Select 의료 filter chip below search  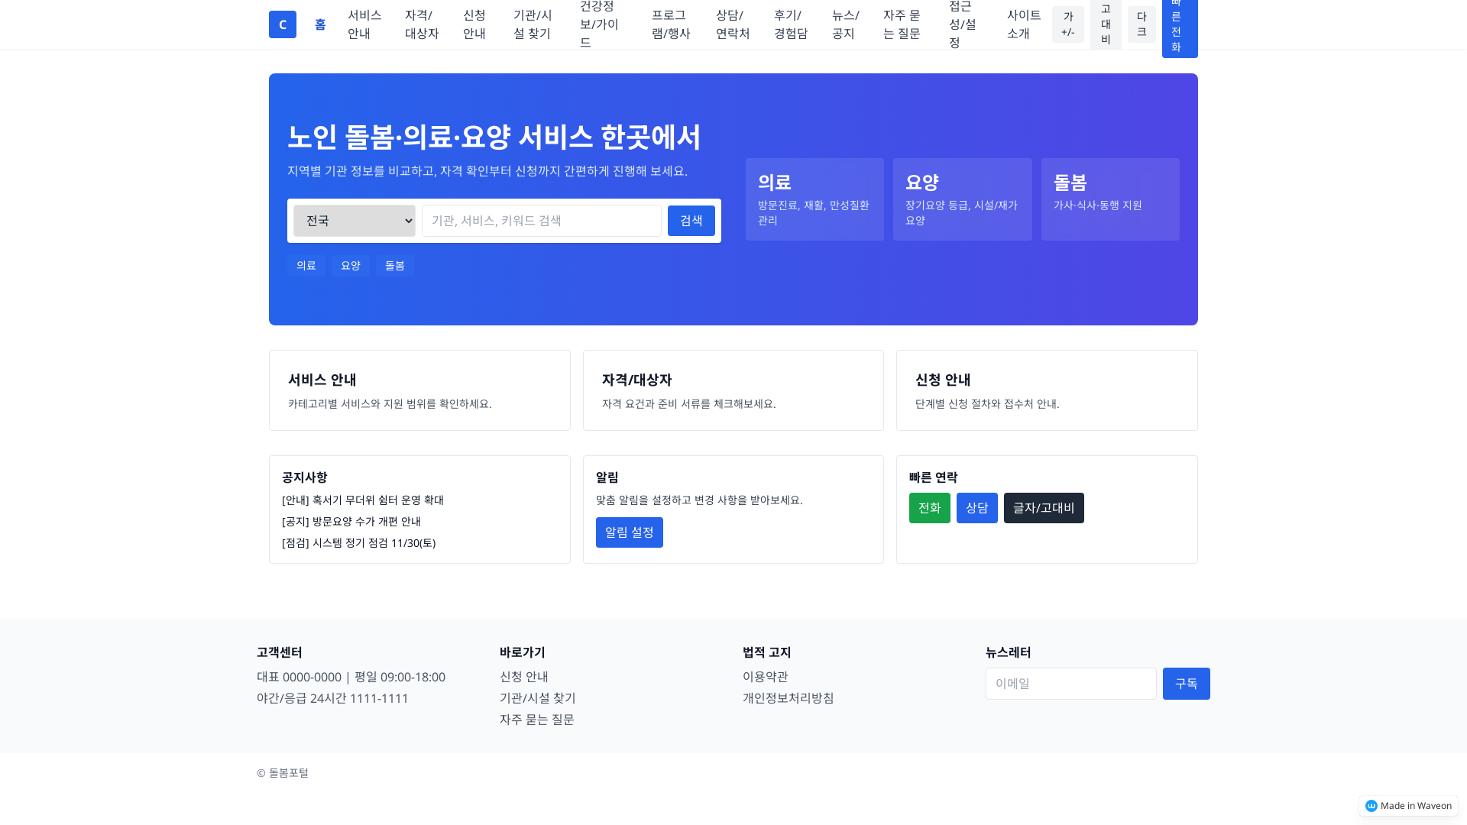tap(306, 265)
